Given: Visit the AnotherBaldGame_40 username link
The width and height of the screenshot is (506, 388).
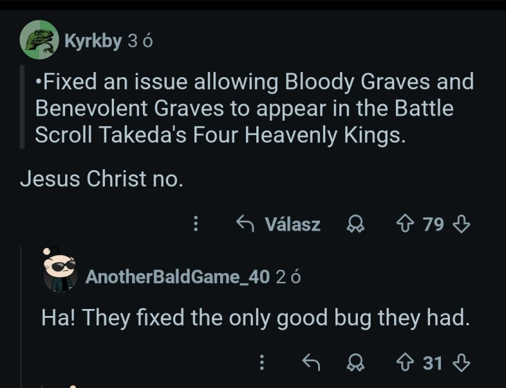Looking at the screenshot, I should click(x=177, y=276).
